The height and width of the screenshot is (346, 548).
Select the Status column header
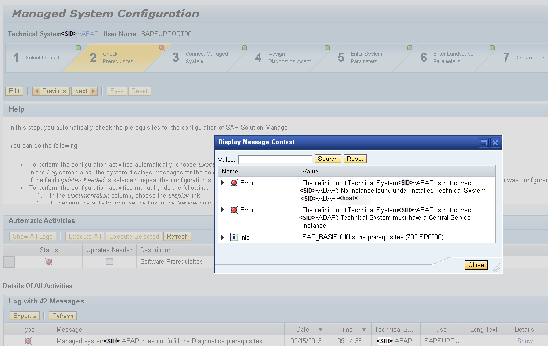(x=49, y=250)
